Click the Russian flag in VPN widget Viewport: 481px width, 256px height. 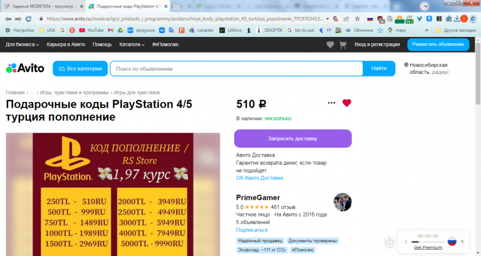click(x=452, y=242)
